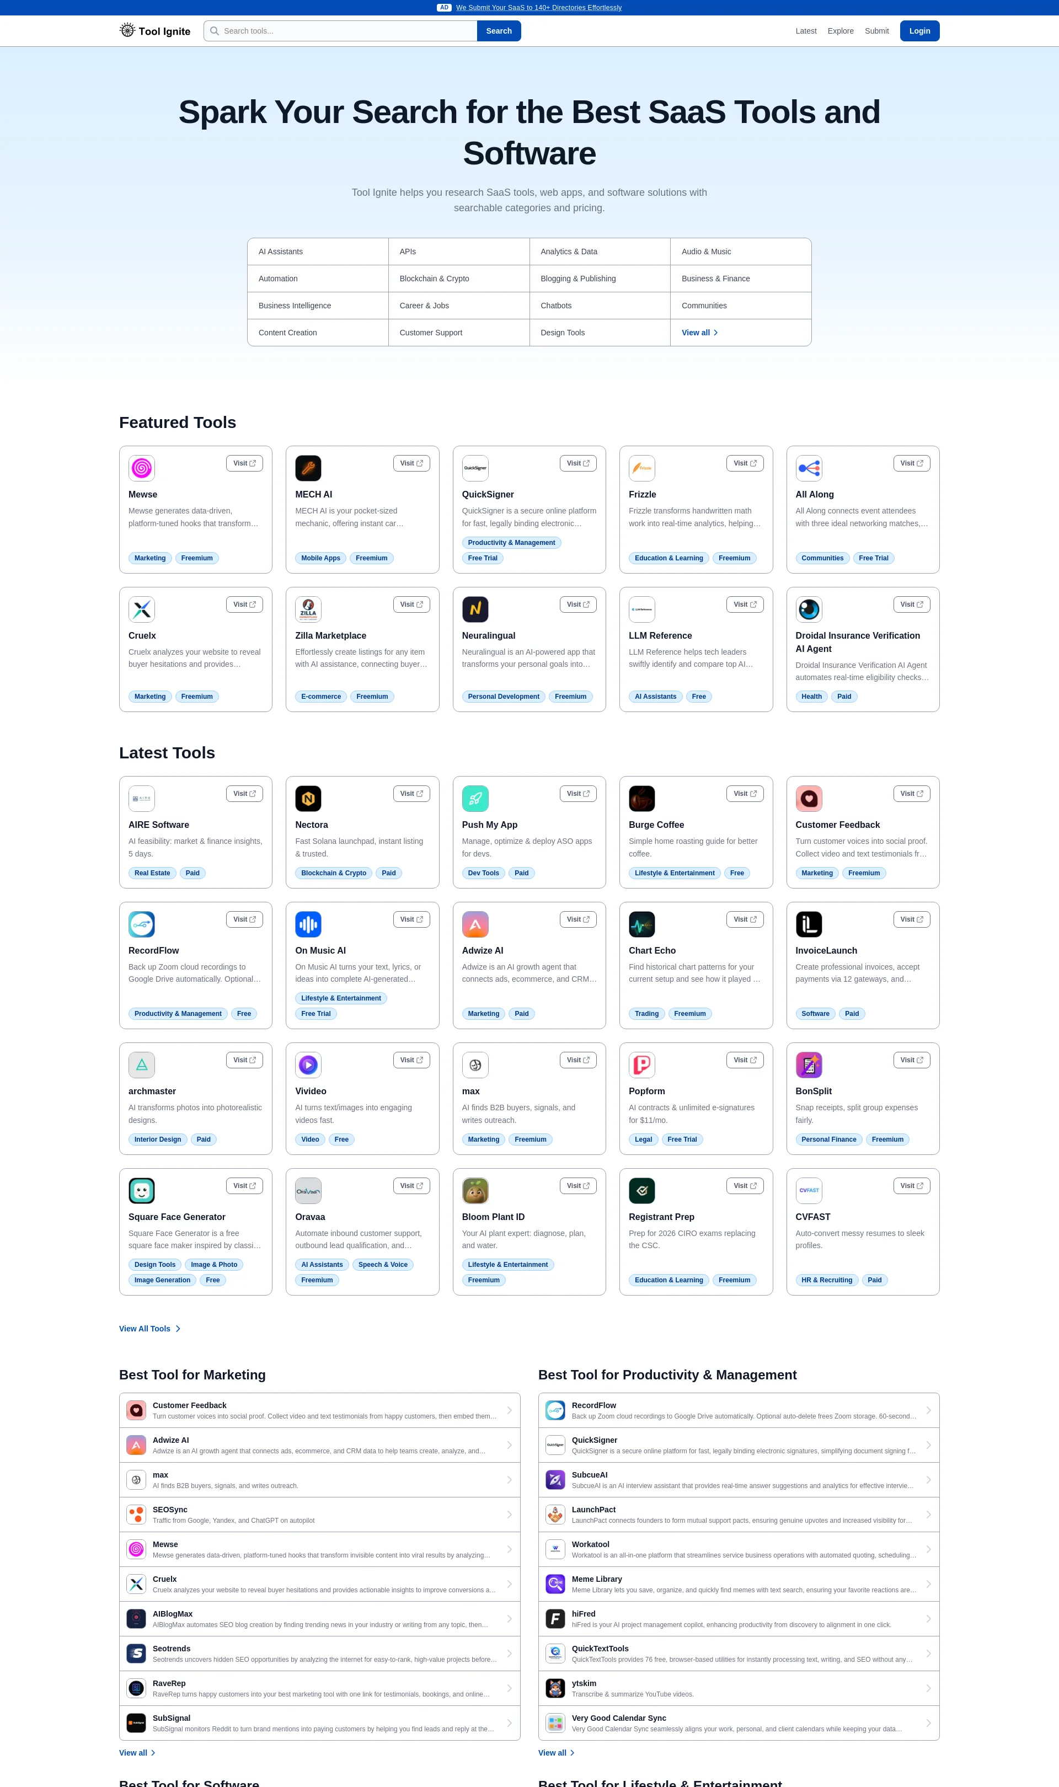1059x1787 pixels.
Task: Click the Cruelx featured card icon
Action: (x=141, y=609)
